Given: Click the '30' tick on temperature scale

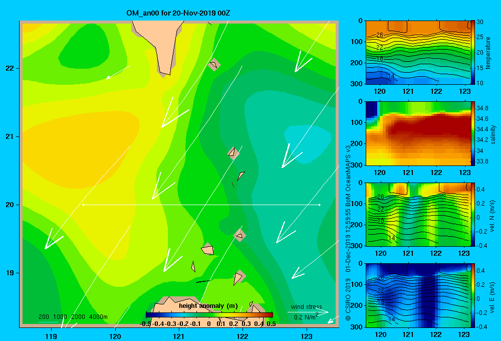Looking at the screenshot, I should (x=480, y=22).
